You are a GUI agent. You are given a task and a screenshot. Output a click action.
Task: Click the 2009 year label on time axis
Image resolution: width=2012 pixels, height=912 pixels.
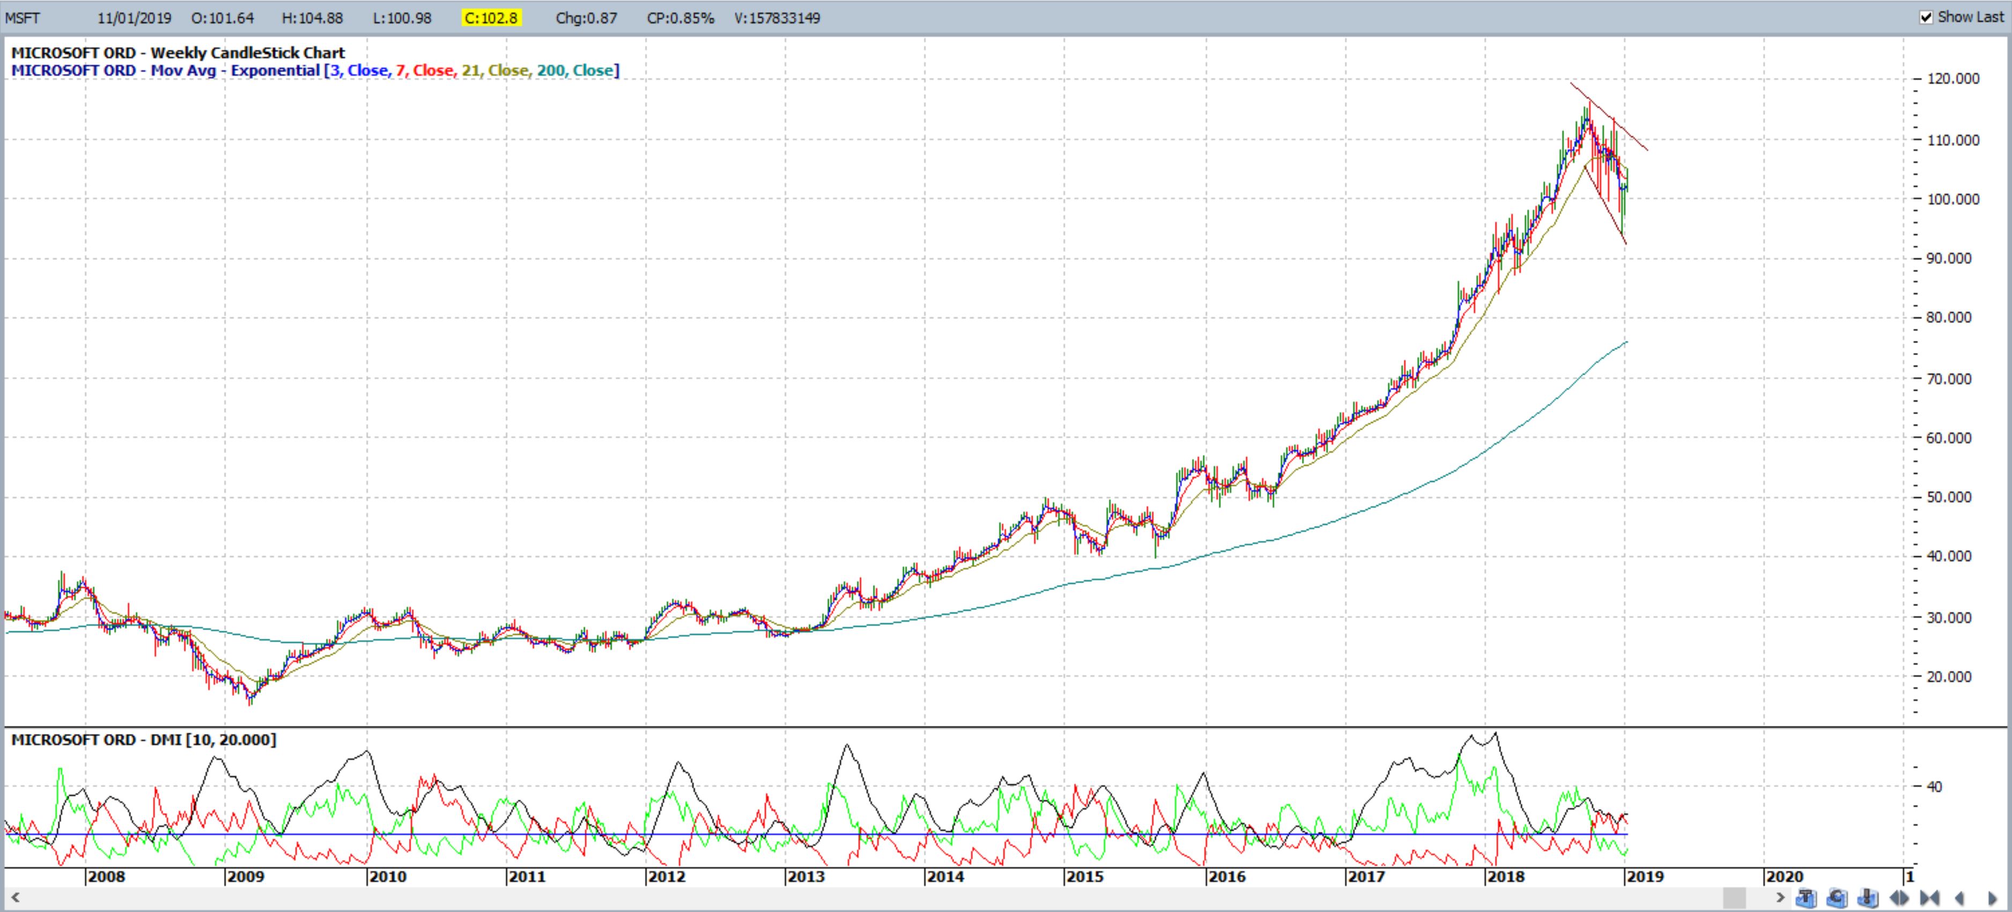coord(246,876)
